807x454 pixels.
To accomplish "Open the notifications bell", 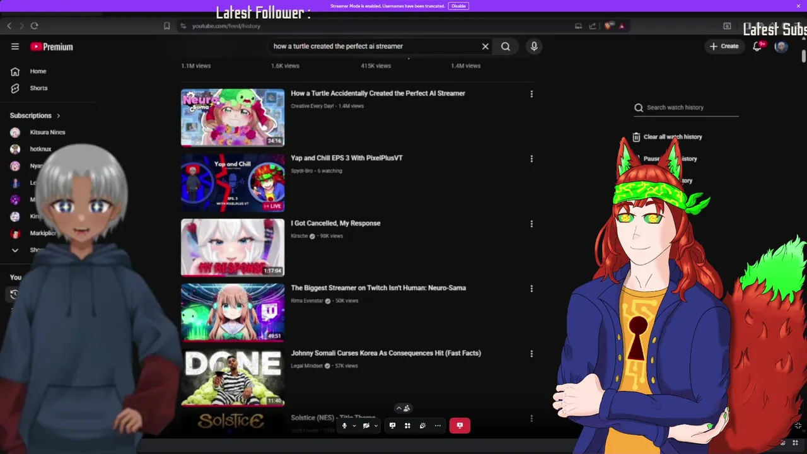I will [x=758, y=46].
